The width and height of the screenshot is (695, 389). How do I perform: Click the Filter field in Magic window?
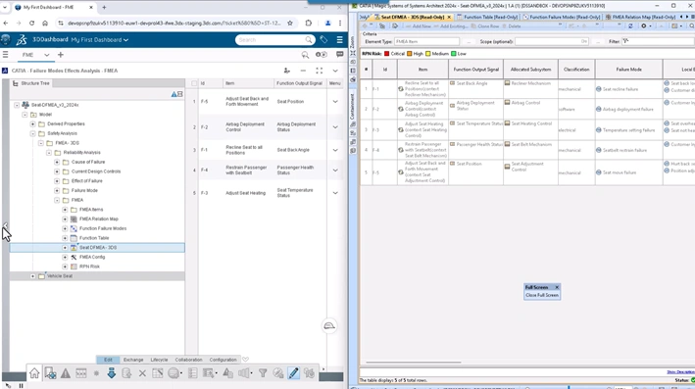(658, 41)
